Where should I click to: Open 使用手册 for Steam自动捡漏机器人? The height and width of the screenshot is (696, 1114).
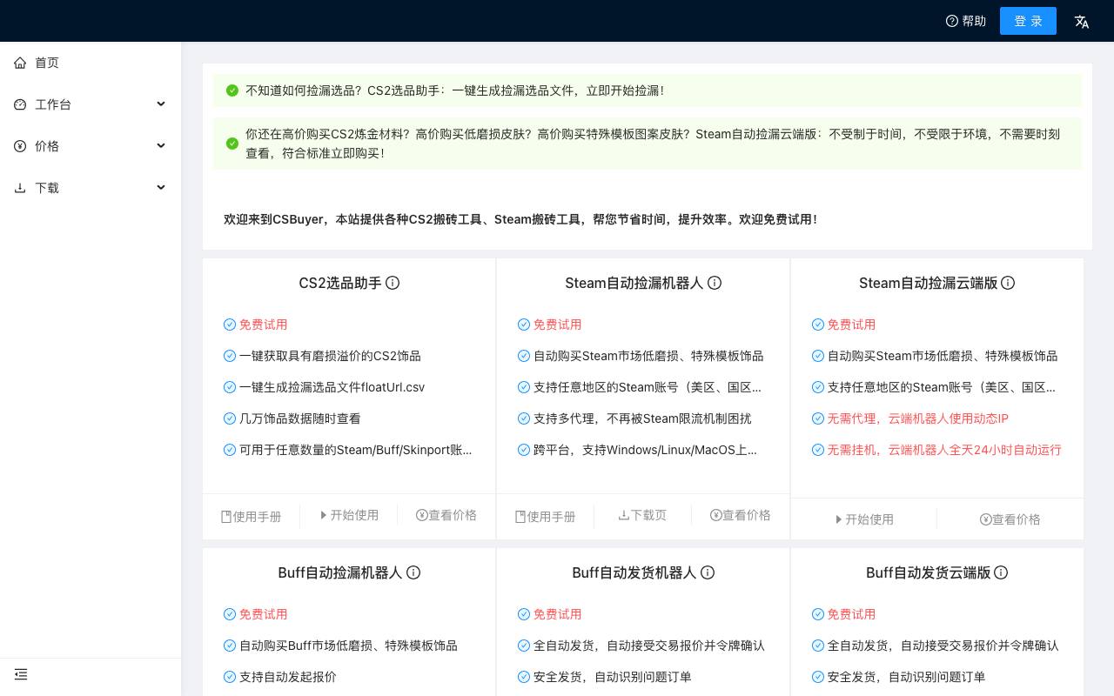[546, 516]
